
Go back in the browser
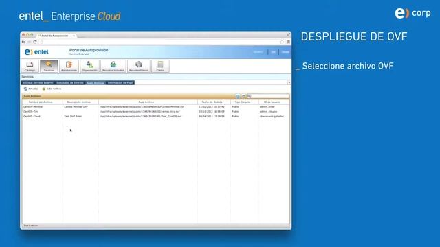(x=23, y=42)
